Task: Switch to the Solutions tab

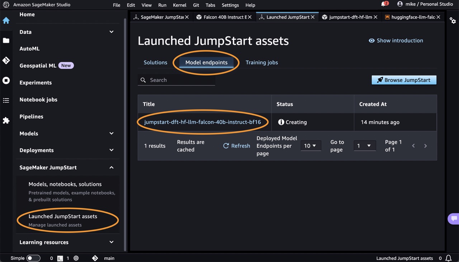Action: [x=155, y=62]
